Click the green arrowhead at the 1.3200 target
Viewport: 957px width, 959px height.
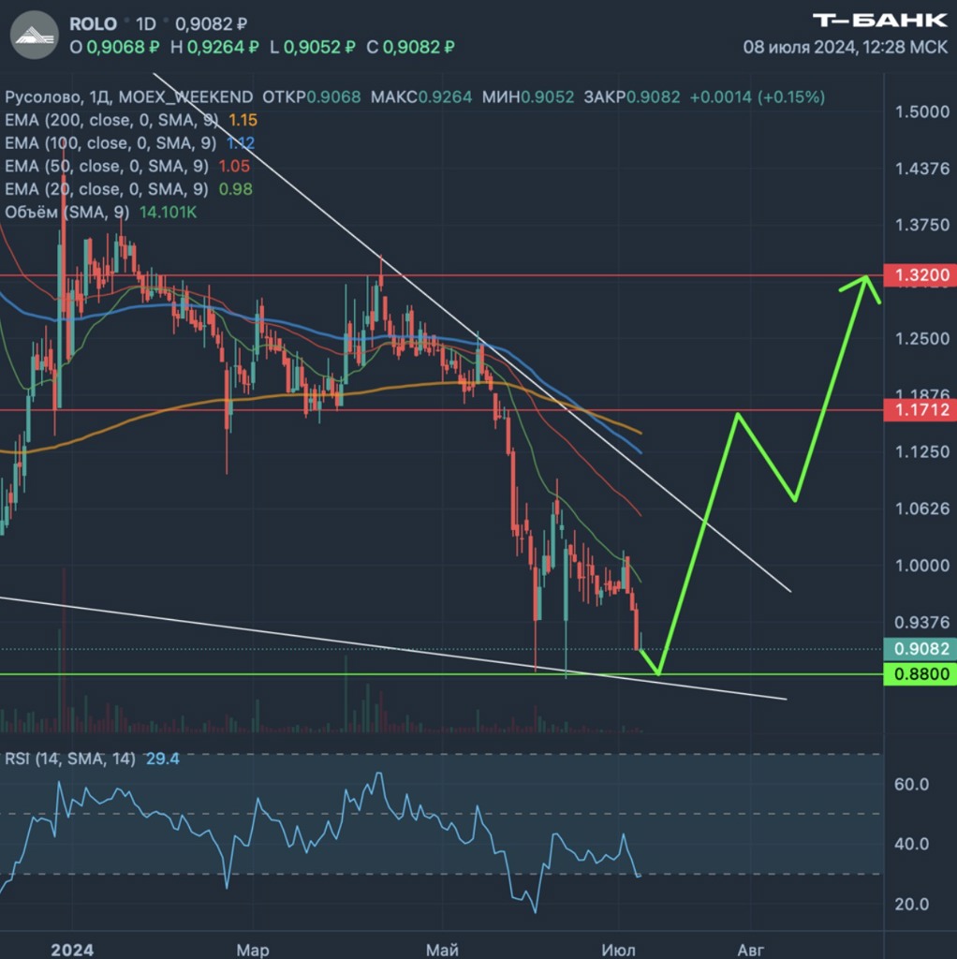click(868, 282)
